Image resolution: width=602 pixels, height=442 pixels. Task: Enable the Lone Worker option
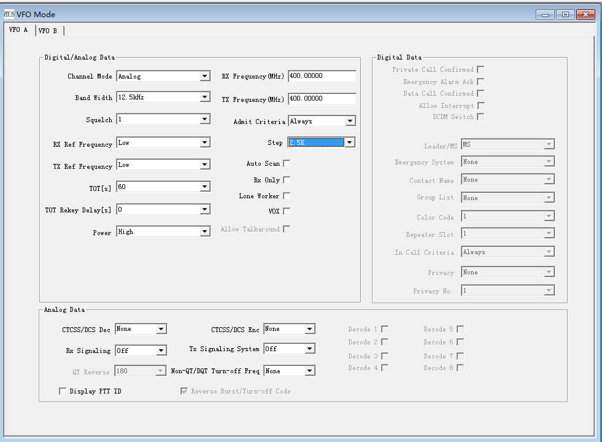point(287,196)
